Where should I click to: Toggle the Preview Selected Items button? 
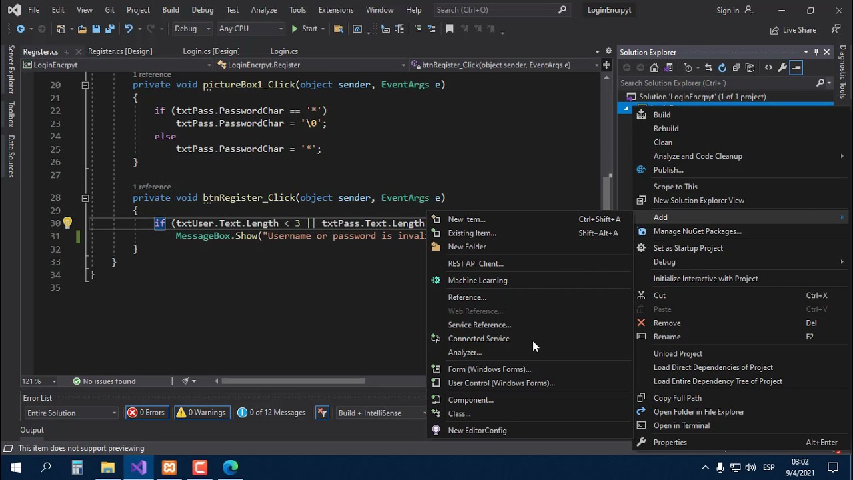coord(796,67)
